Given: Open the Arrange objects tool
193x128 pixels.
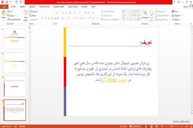Looking at the screenshot, I should 145,15.
